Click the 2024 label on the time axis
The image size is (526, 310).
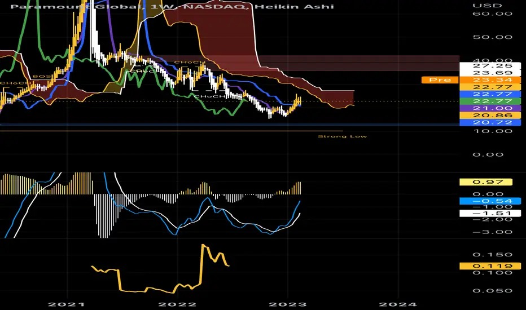398,304
